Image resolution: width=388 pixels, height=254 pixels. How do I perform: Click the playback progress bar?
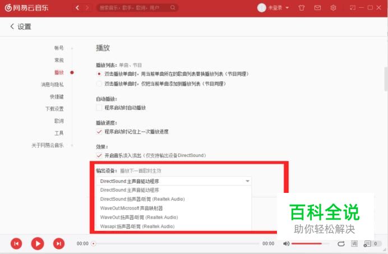click(175, 243)
